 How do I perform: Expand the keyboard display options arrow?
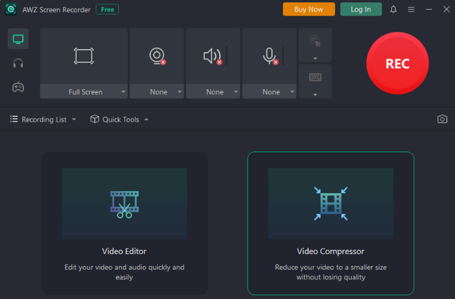tap(315, 95)
